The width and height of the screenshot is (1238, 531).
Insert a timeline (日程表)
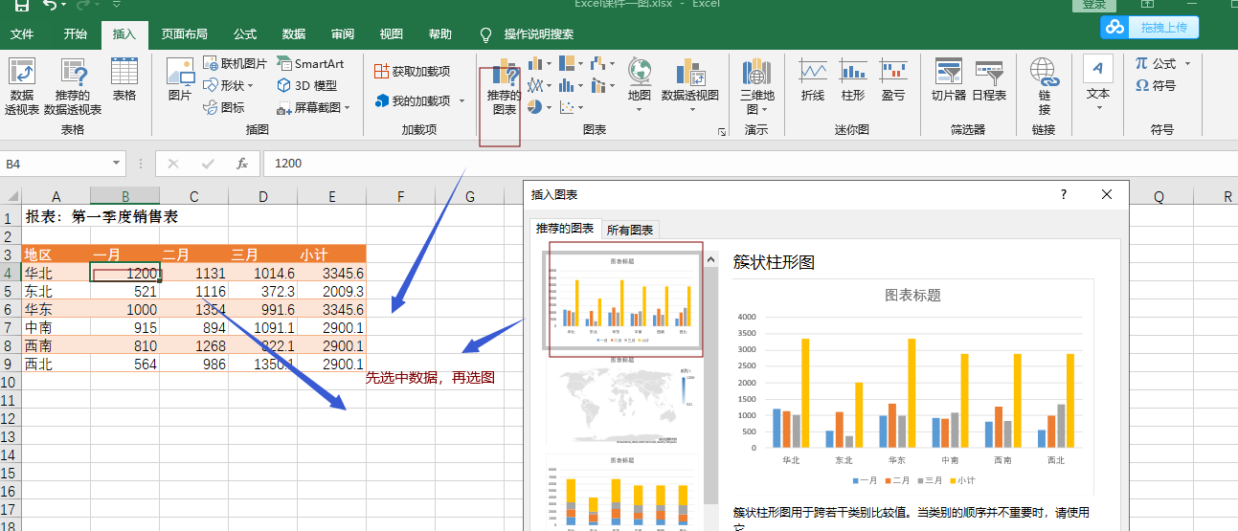pos(989,80)
